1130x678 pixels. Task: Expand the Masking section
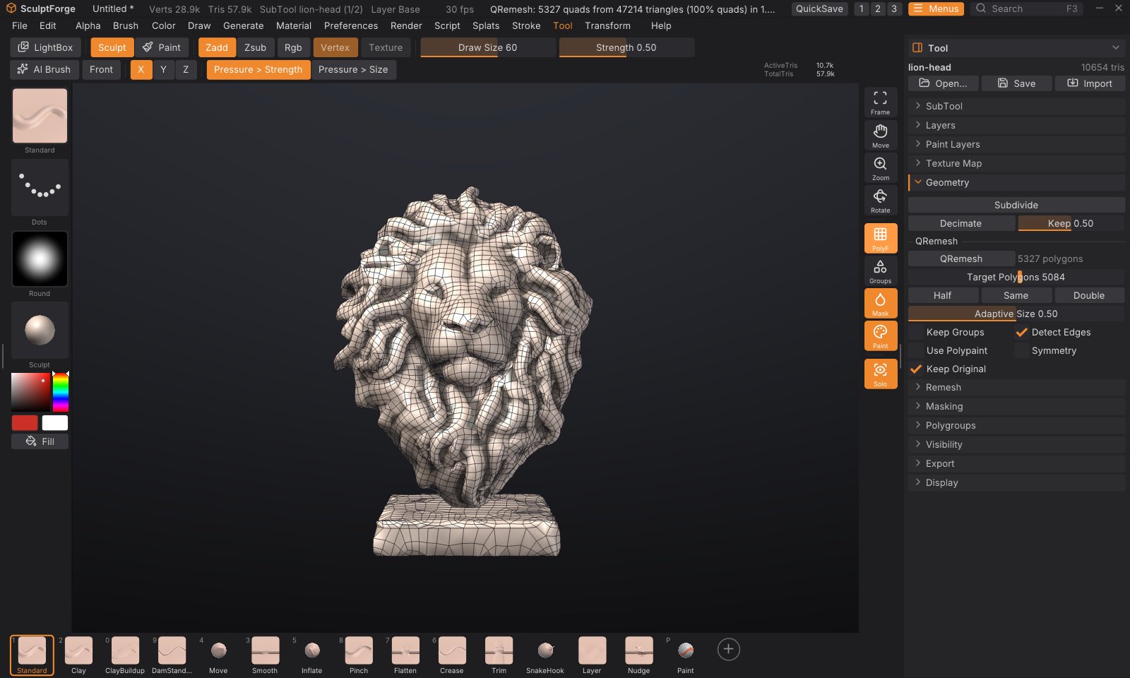tap(1016, 406)
